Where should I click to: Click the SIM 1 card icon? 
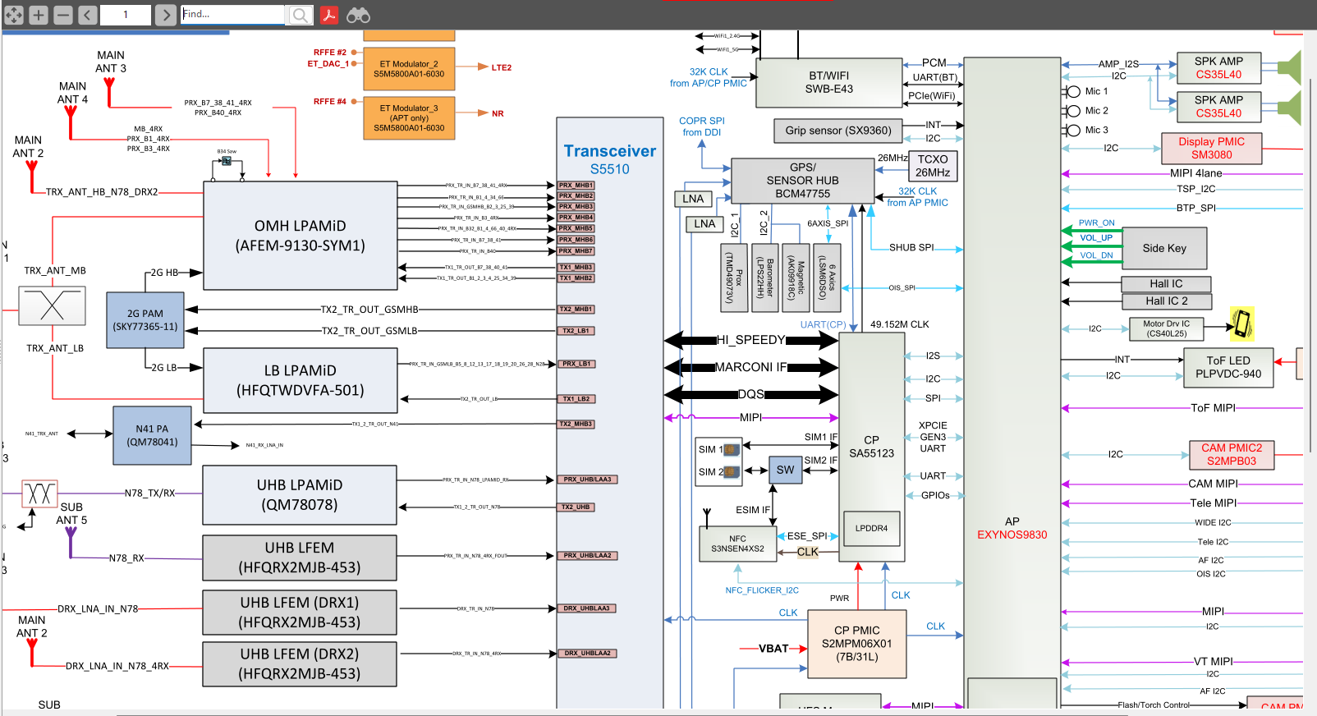pos(731,449)
